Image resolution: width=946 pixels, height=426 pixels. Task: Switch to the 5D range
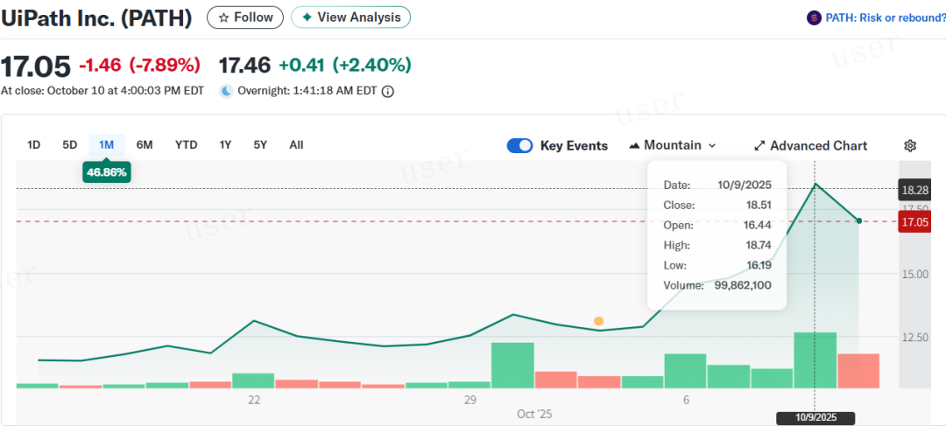pyautogui.click(x=70, y=145)
